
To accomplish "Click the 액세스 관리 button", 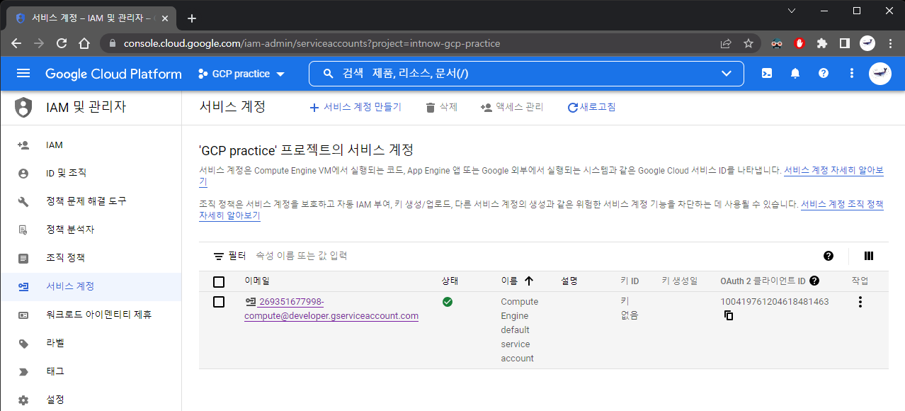I will coord(512,107).
